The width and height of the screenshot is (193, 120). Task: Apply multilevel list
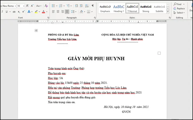pos(68,6)
